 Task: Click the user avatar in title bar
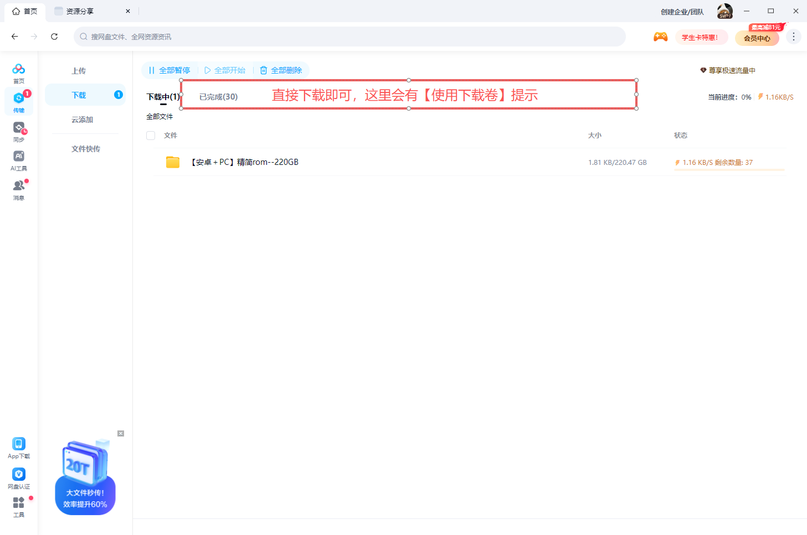[724, 11]
